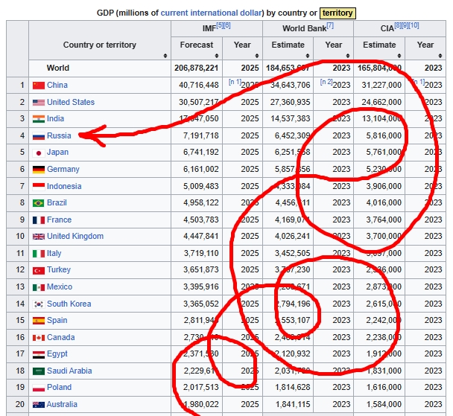Screen dimensions: 453x416
Task: Click the France flag icon
Action: point(39,220)
